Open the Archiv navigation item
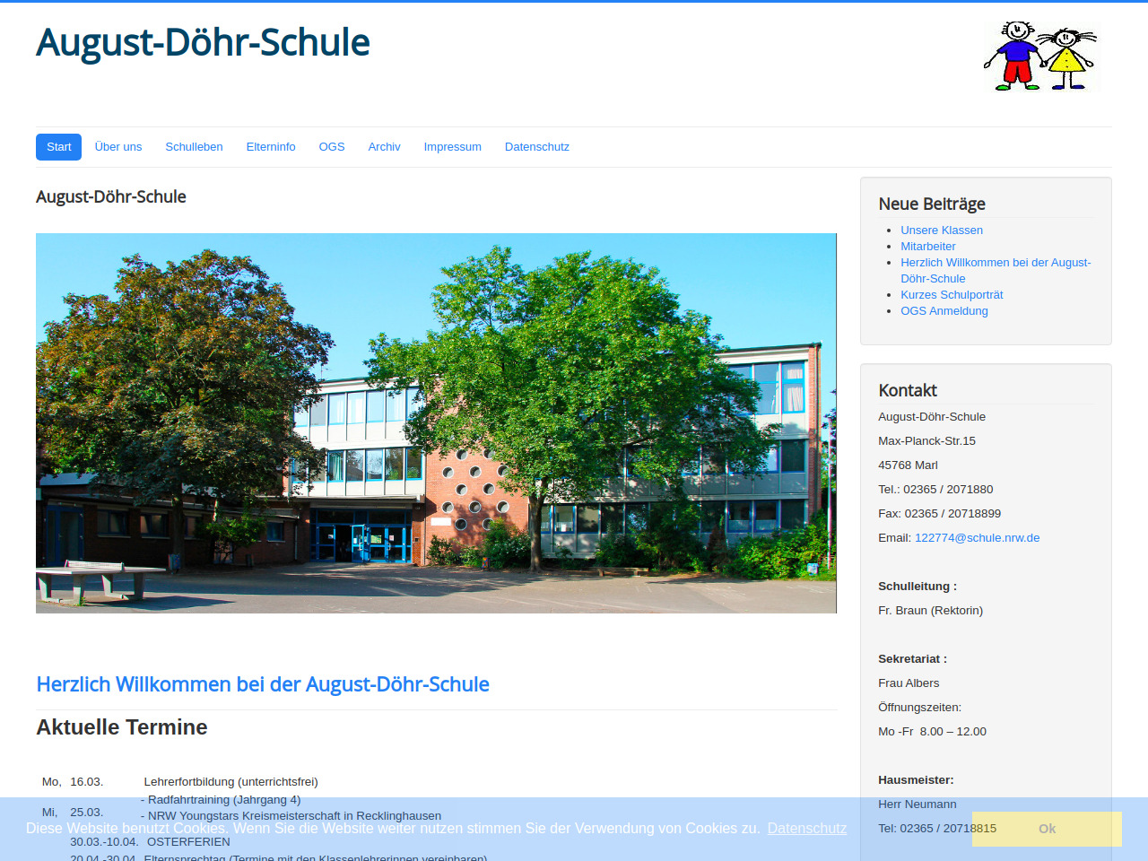This screenshot has height=861, width=1148. tap(384, 147)
